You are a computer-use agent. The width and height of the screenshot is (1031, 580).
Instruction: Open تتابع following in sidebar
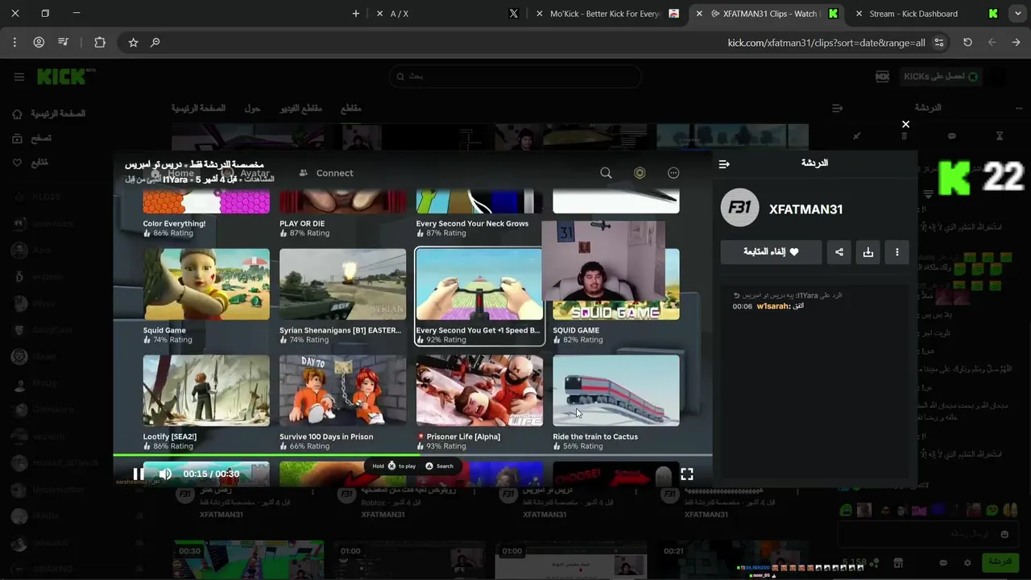(x=31, y=163)
